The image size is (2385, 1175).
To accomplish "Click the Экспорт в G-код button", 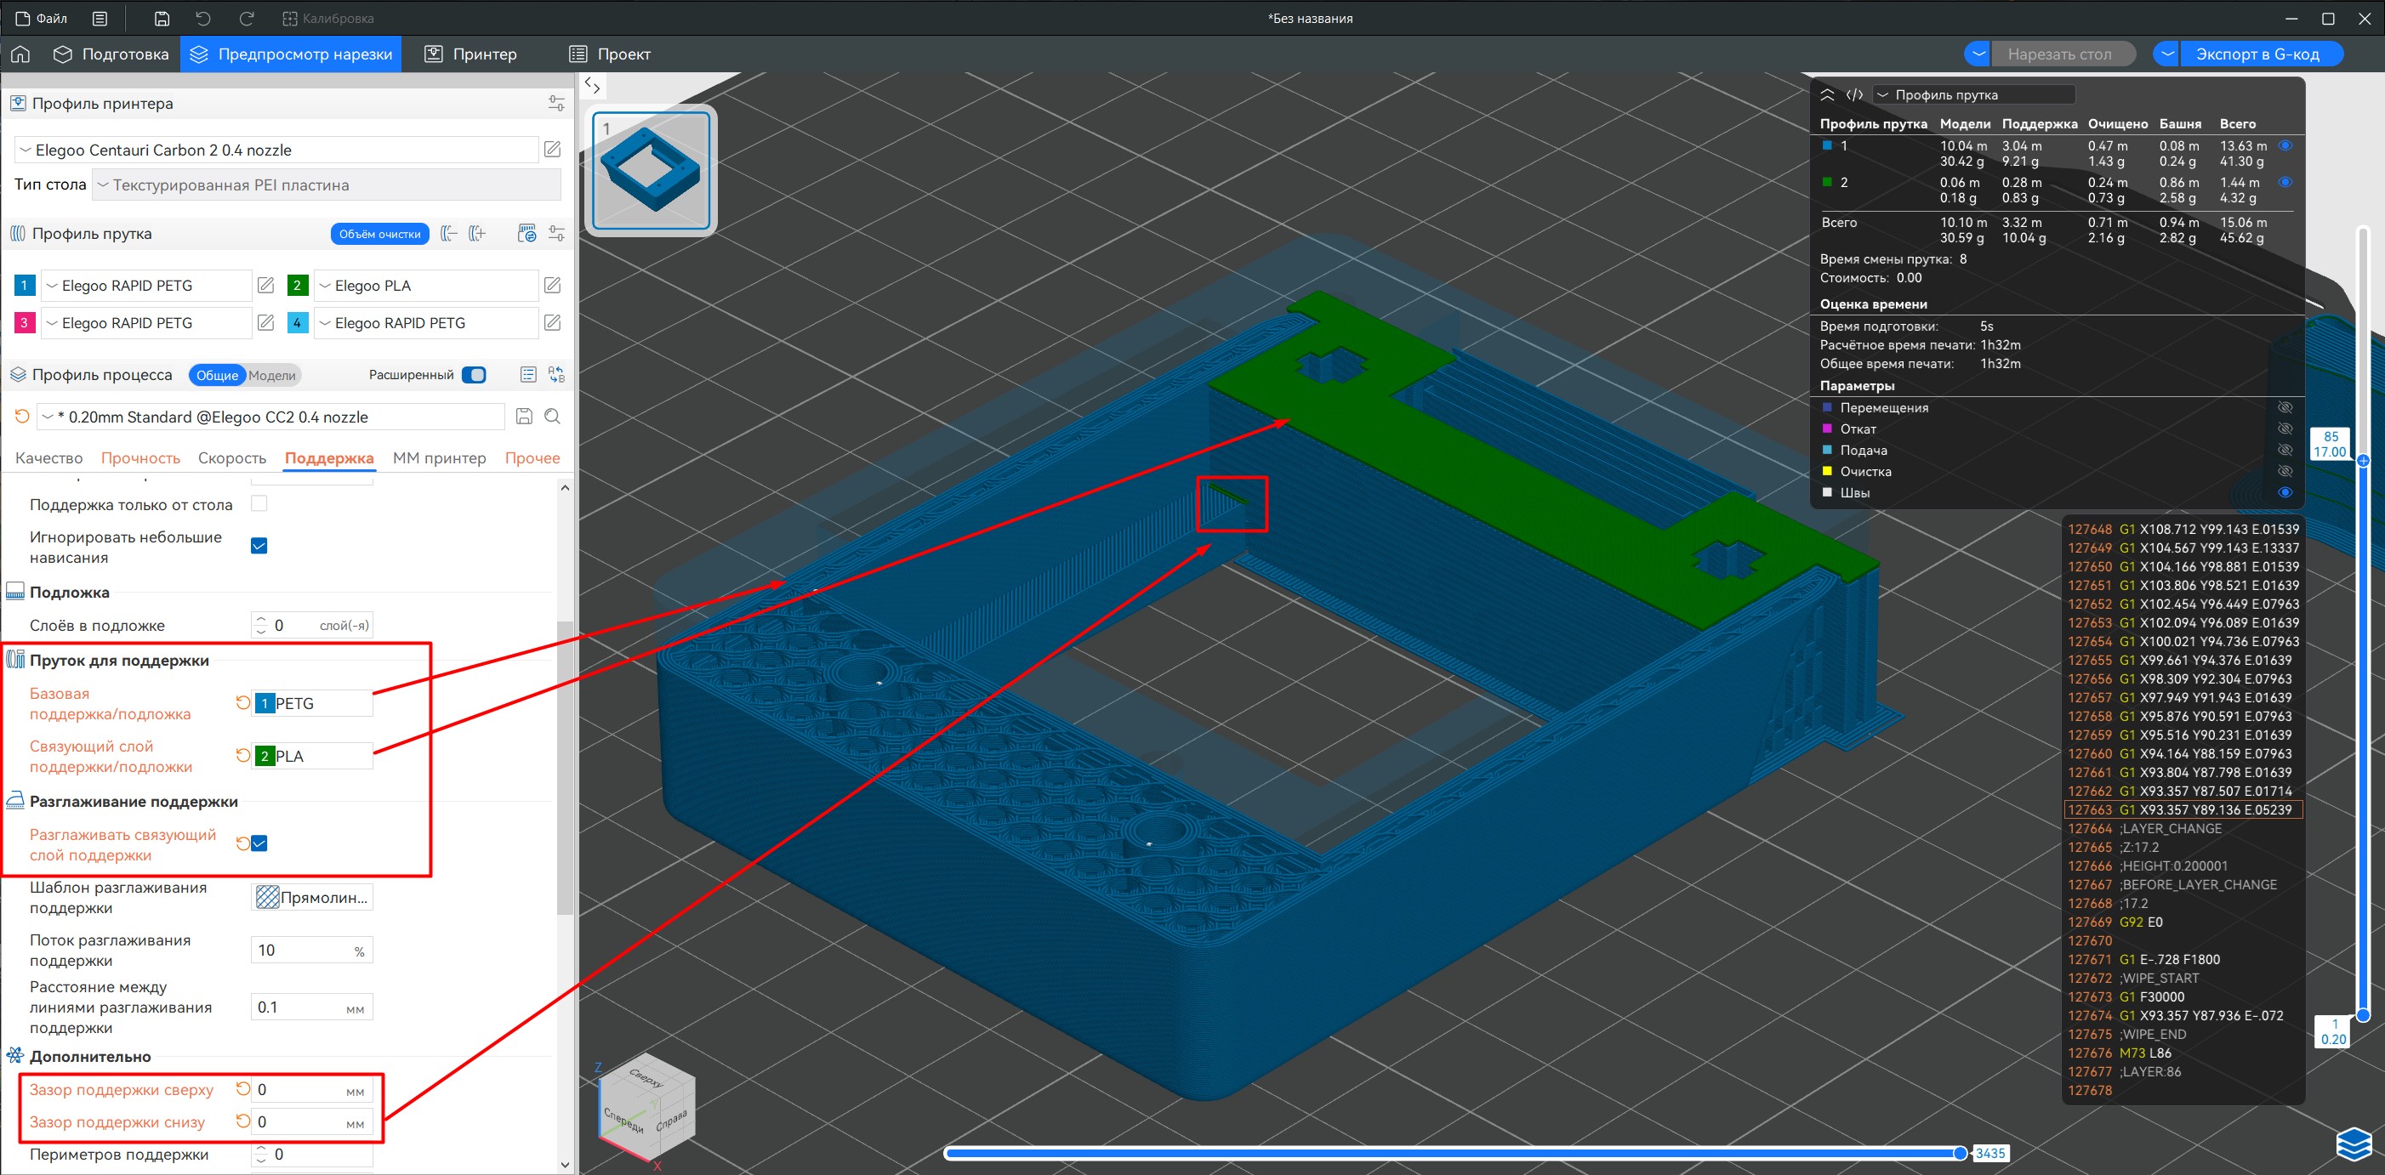I will 2257,54.
